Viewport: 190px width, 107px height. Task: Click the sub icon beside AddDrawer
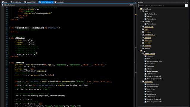point(145,56)
